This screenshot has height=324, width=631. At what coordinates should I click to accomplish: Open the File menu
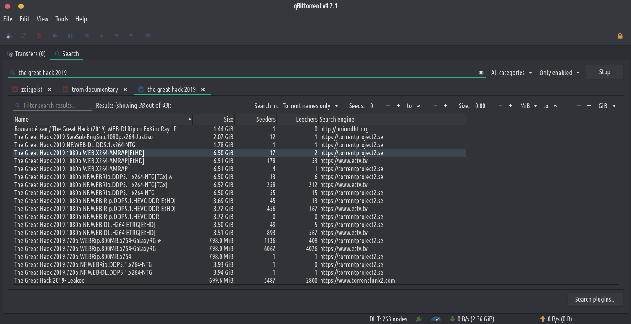tap(8, 19)
